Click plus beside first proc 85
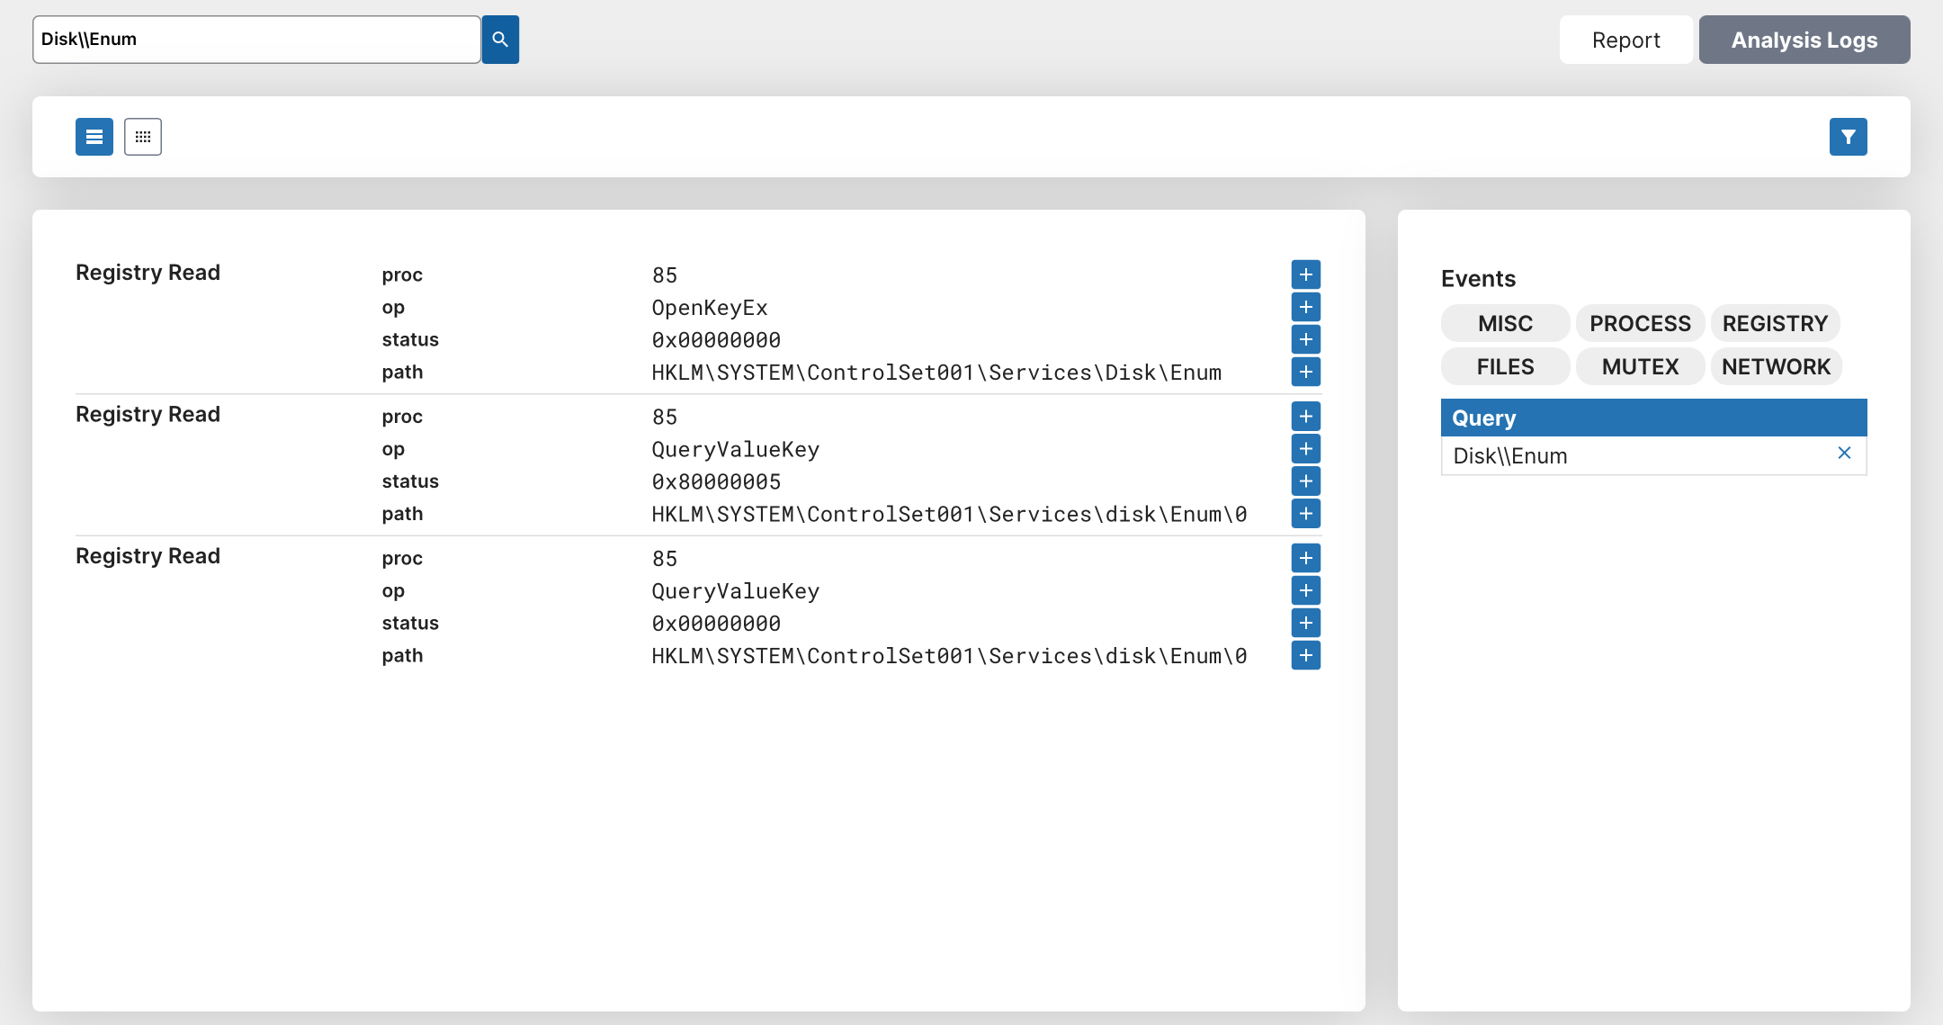1943x1025 pixels. (x=1305, y=274)
